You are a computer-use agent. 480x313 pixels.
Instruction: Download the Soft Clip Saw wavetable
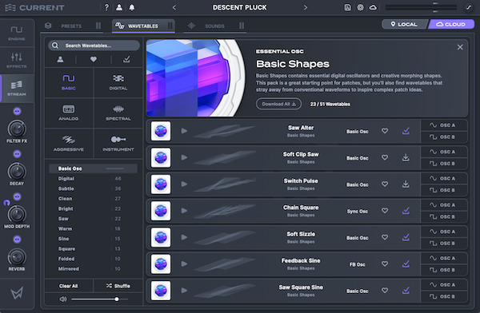pos(406,157)
